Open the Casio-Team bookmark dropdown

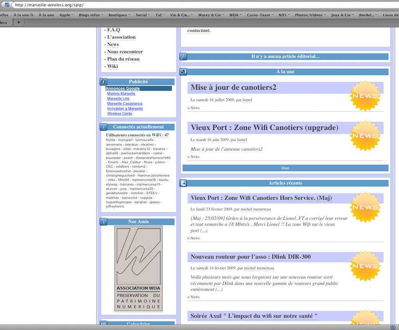[261, 15]
